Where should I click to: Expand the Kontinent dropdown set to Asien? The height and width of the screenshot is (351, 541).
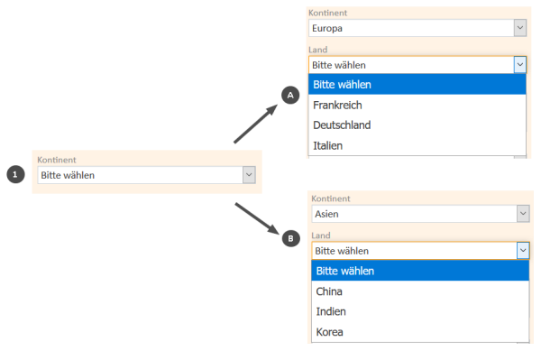click(523, 214)
